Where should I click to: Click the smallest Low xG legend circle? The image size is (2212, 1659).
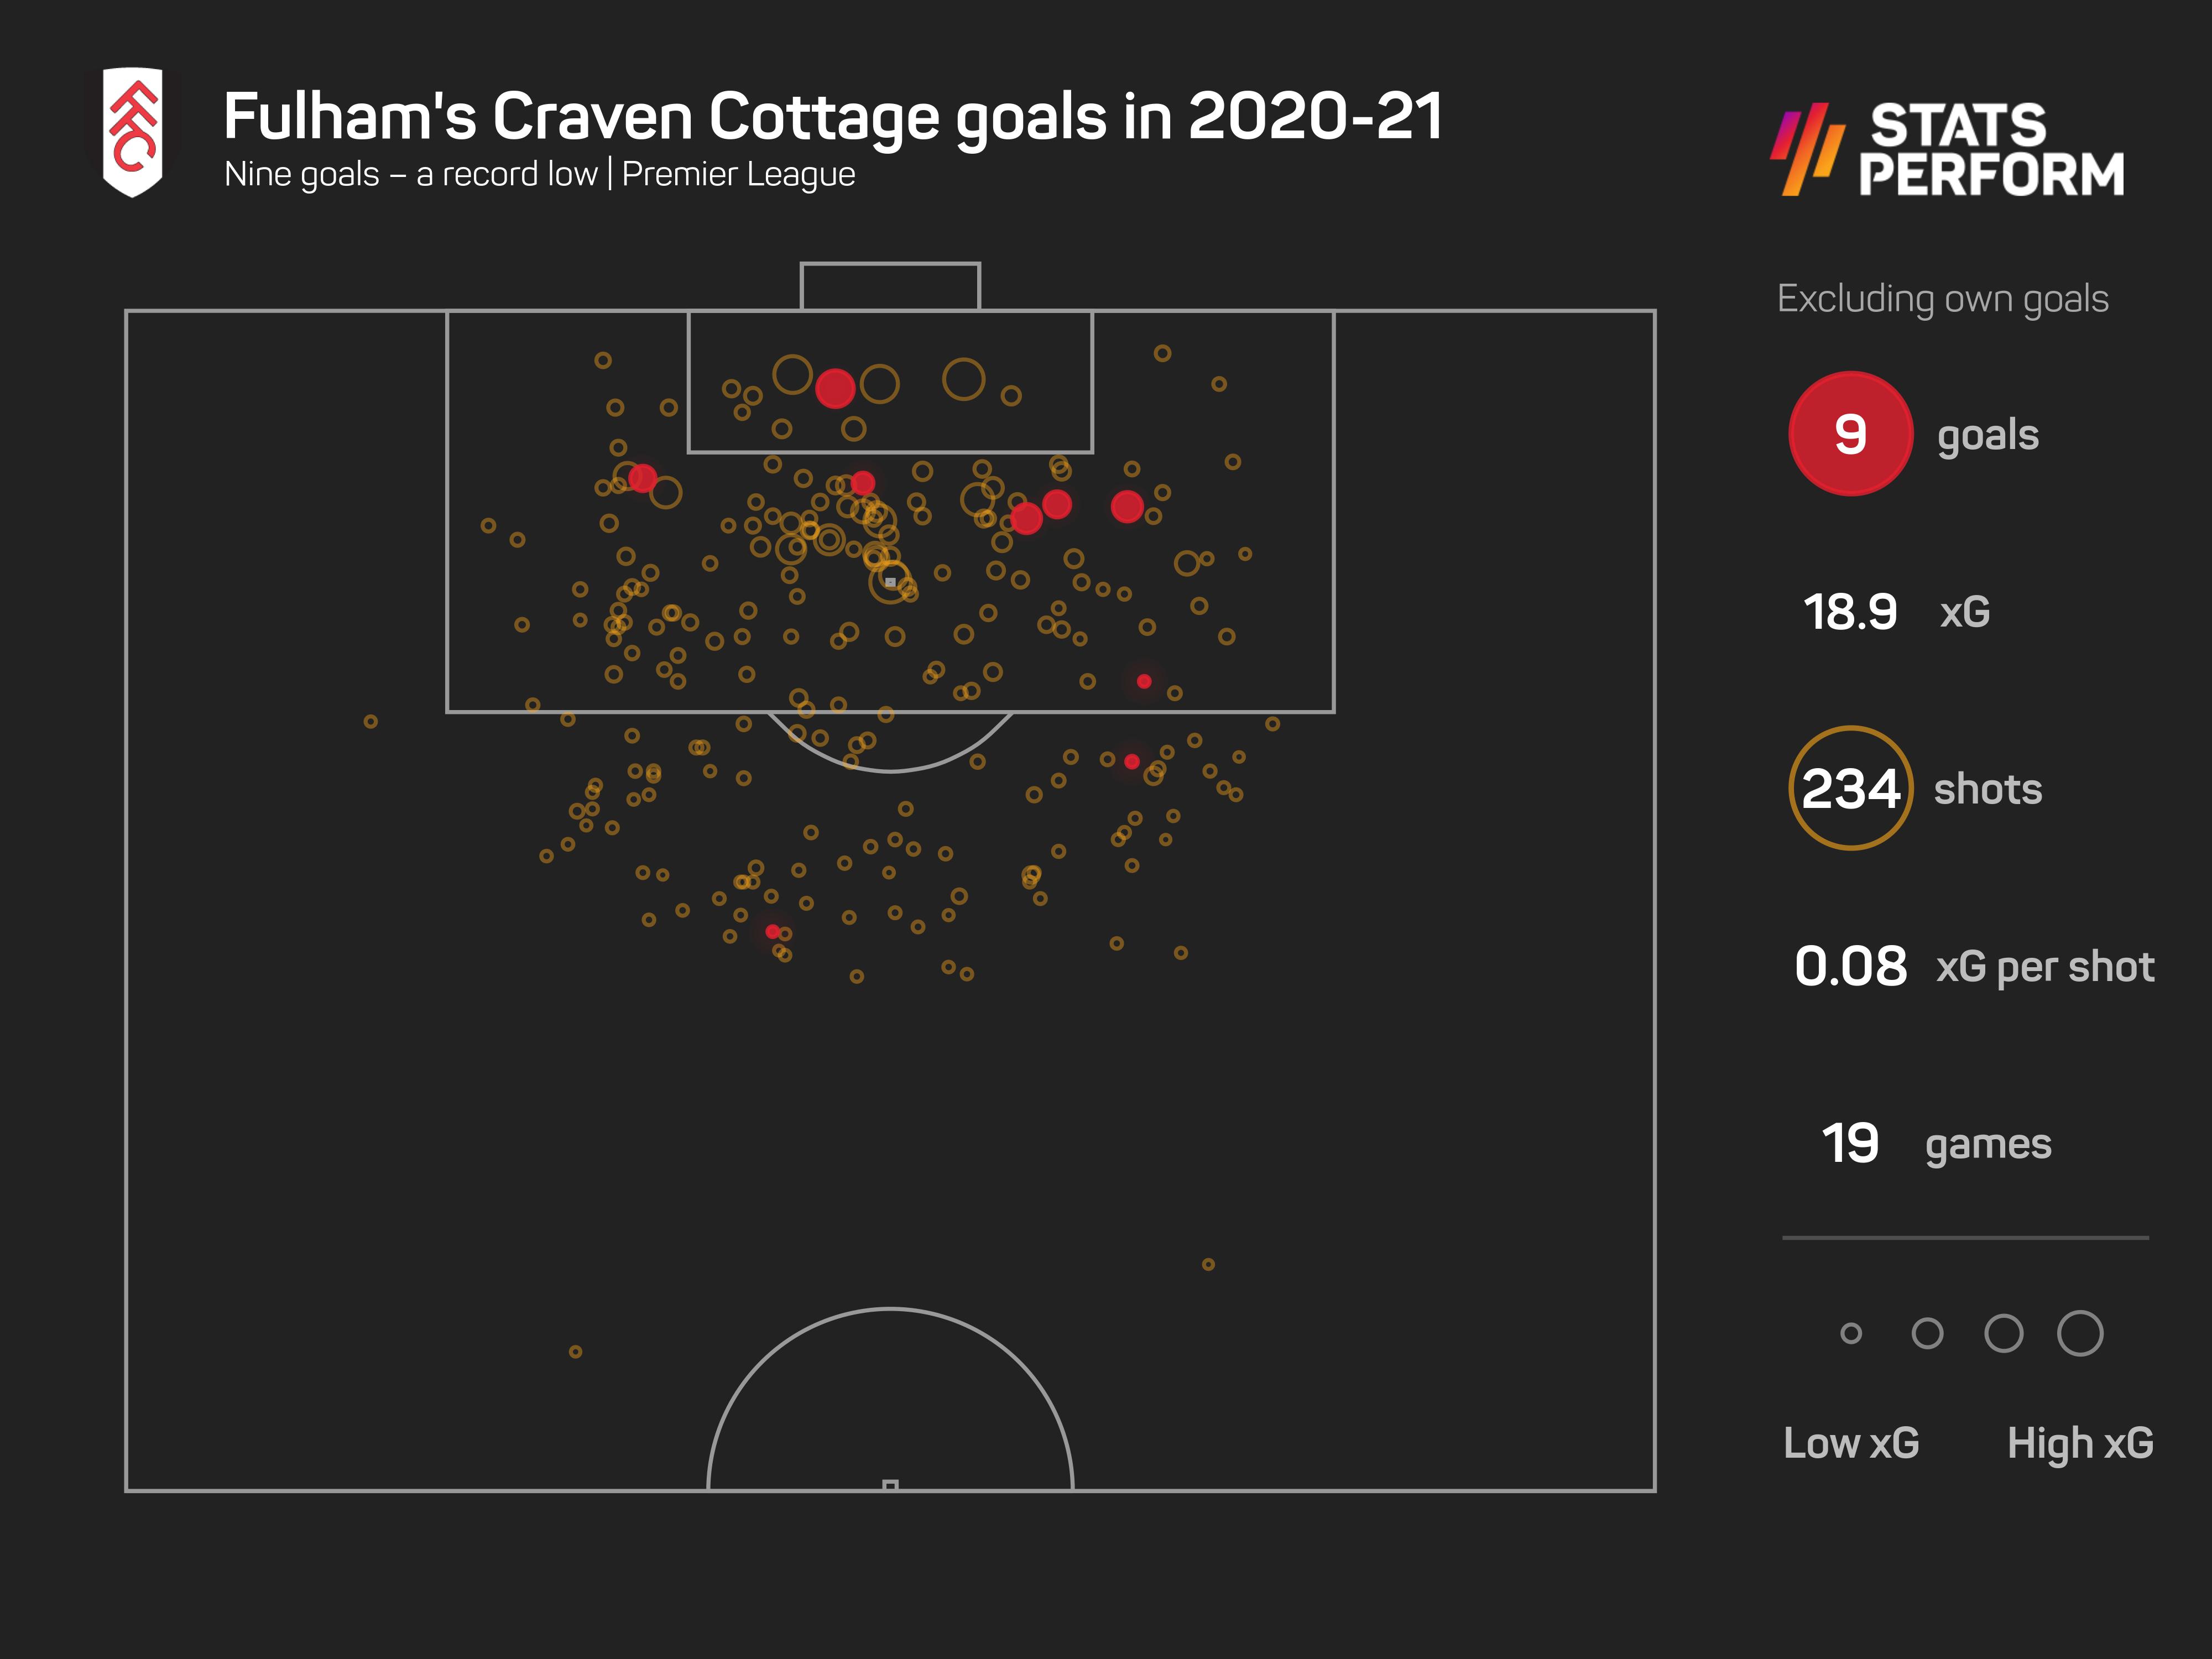pyautogui.click(x=1851, y=1333)
